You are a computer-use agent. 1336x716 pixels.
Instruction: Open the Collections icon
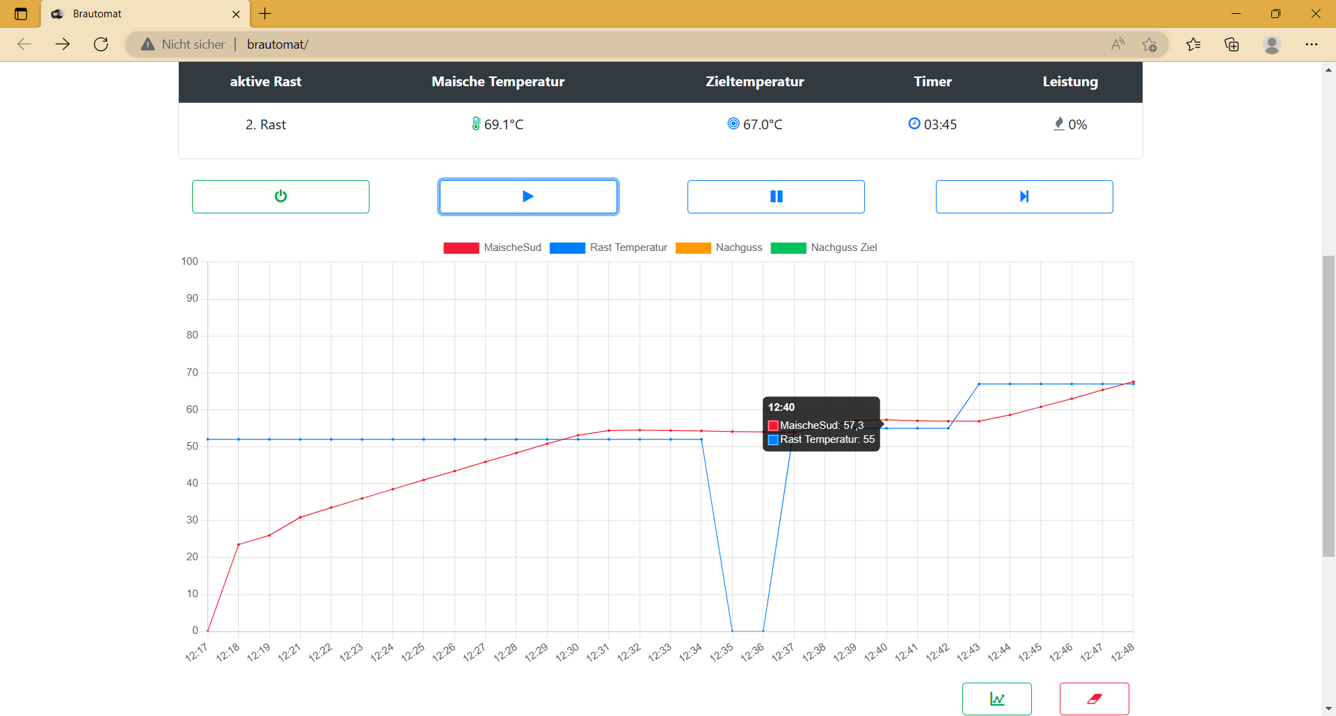pos(1232,44)
